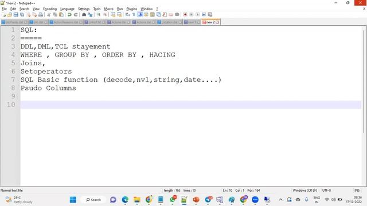Open the Encoding menu
This screenshot has width=367, height=206.
point(50,9)
